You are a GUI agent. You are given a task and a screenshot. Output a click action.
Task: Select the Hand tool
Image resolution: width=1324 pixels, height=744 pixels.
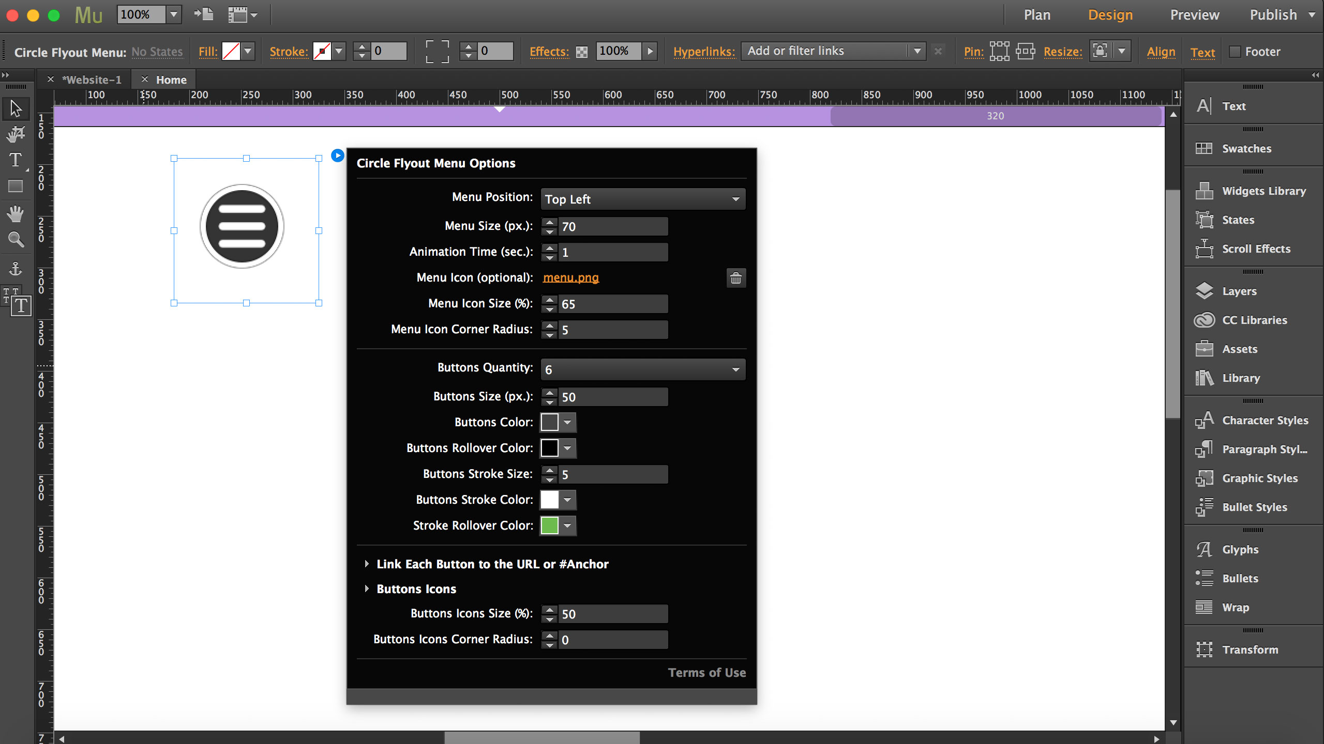click(x=16, y=213)
